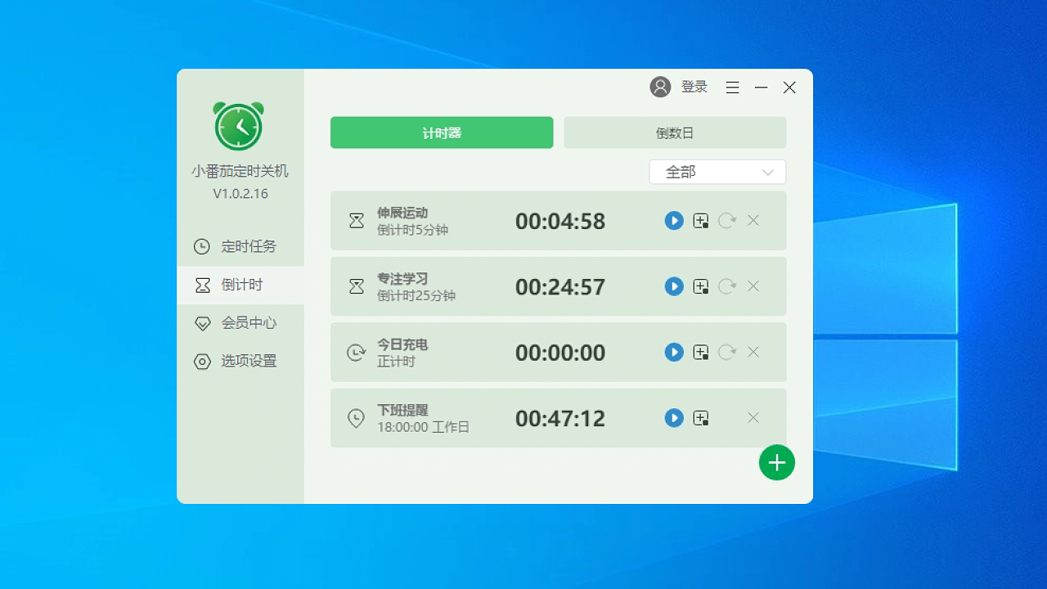The width and height of the screenshot is (1047, 589).
Task: Select 定时任务 in the sidebar
Action: click(240, 246)
